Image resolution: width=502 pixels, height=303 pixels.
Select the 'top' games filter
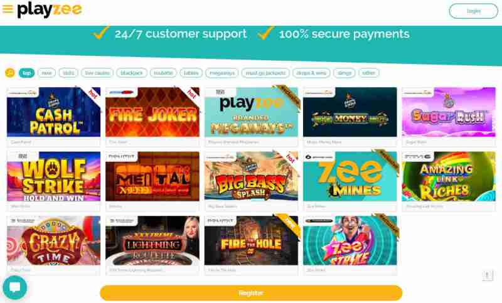26,73
